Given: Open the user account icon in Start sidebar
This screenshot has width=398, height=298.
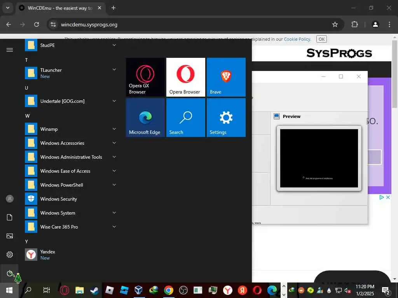Looking at the screenshot, I should (x=10, y=199).
